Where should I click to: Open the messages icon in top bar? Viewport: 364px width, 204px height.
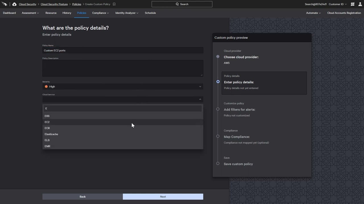pyautogui.click(x=353, y=4)
